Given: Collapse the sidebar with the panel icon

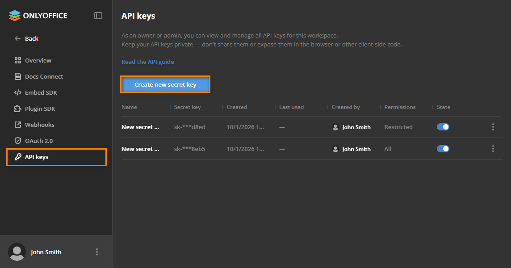Looking at the screenshot, I should pyautogui.click(x=98, y=16).
